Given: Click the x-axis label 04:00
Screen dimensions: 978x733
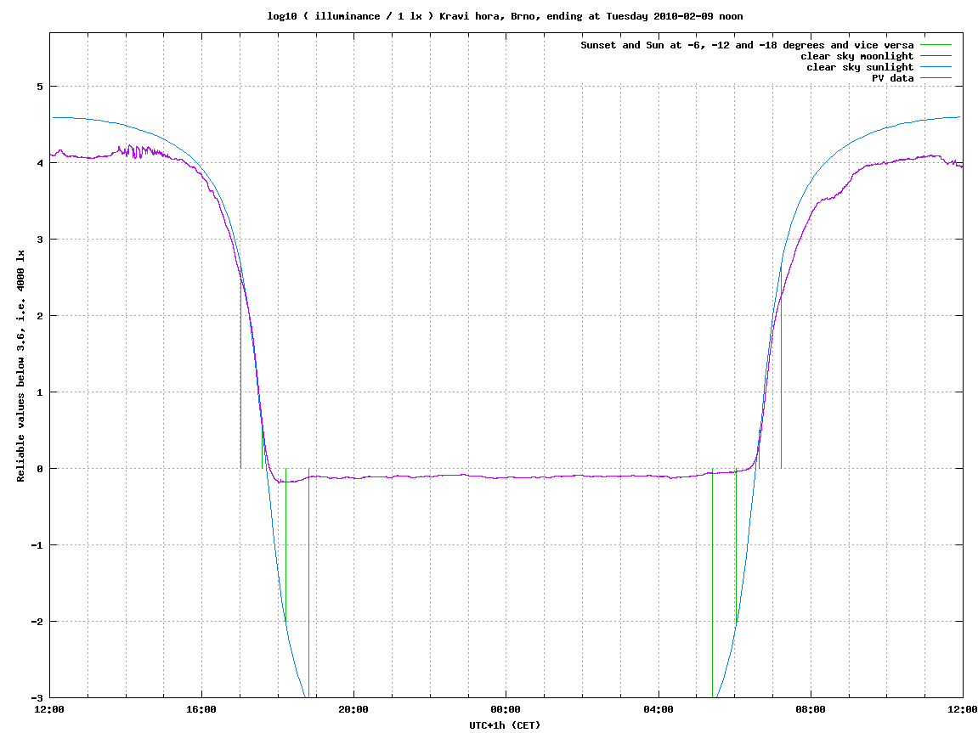Looking at the screenshot, I should 658,709.
